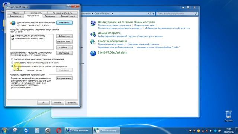
Task: Open the Opera browser taskbar icon
Action: point(59,131)
